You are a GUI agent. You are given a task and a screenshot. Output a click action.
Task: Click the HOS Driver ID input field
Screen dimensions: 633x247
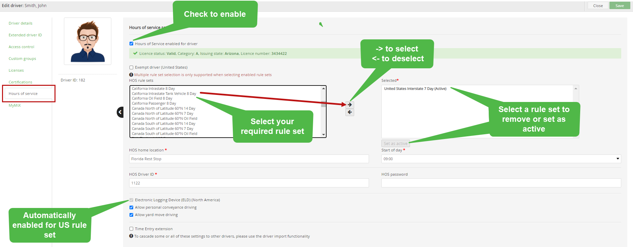pos(249,183)
